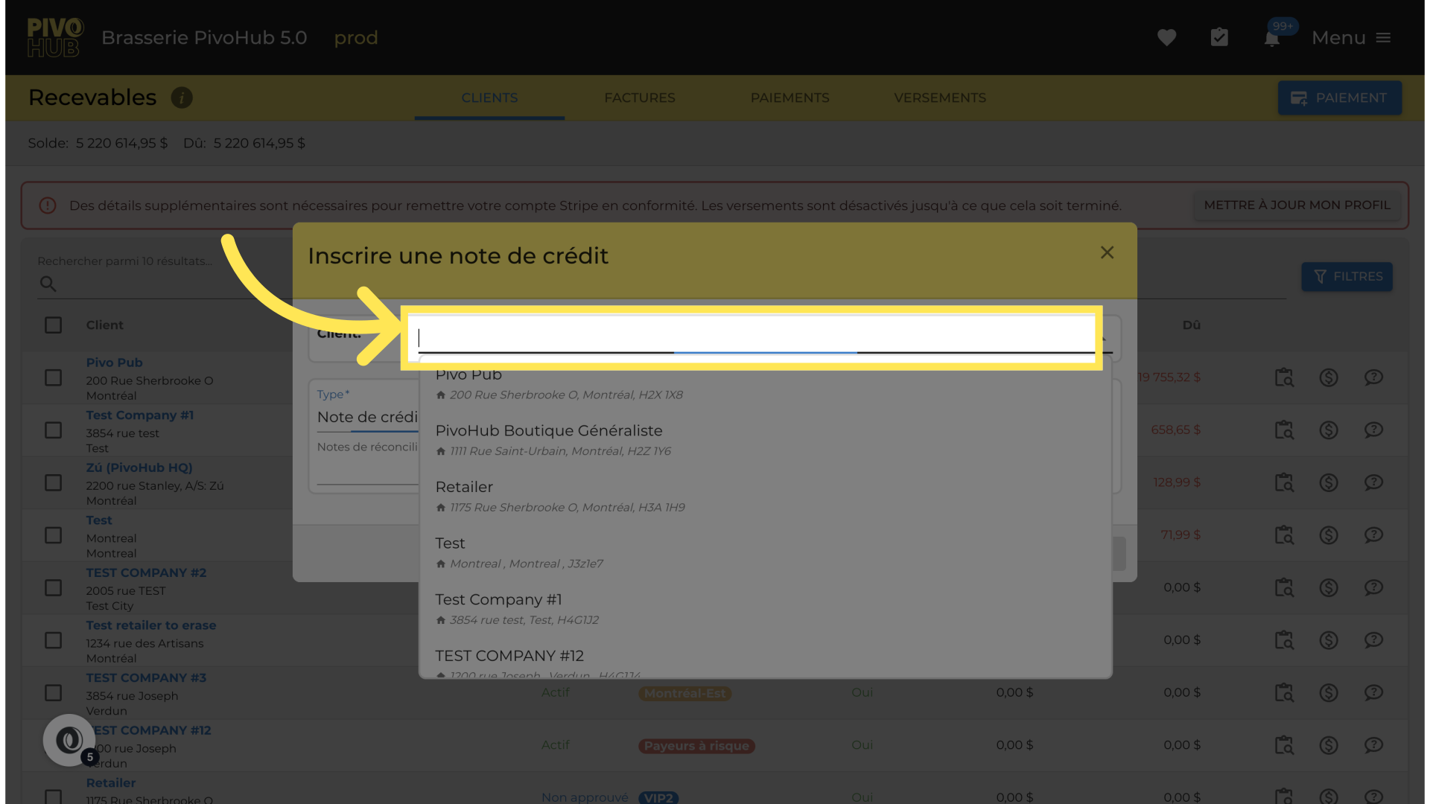This screenshot has height=804, width=1430.
Task: Click the Recevables info icon
Action: tap(182, 98)
